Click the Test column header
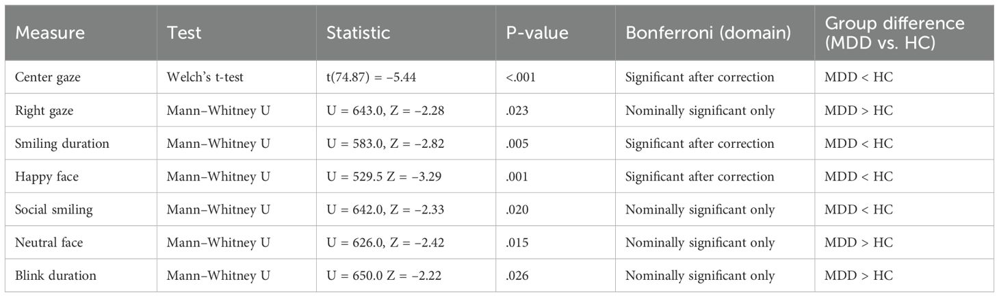 pos(185,32)
